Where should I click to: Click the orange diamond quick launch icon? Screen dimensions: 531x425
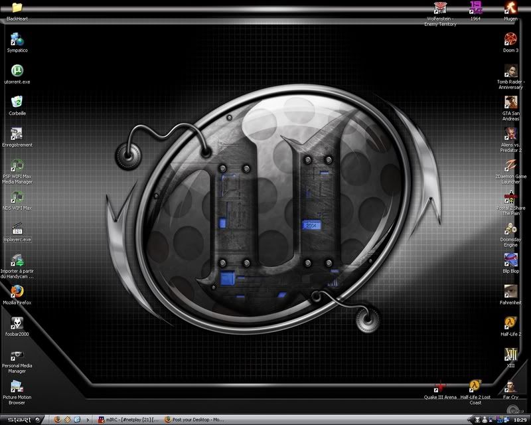[68, 420]
